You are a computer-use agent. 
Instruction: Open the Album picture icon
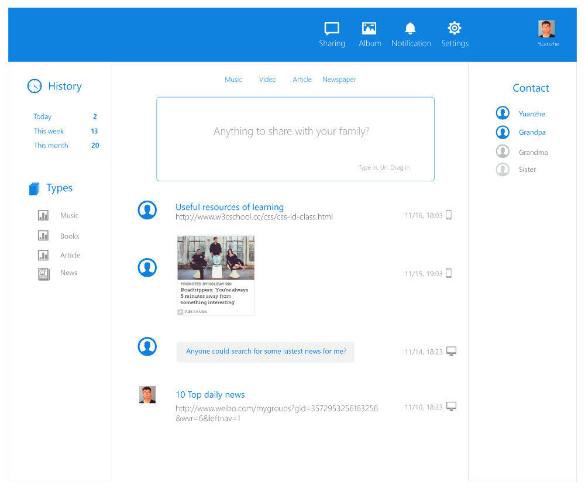369,28
